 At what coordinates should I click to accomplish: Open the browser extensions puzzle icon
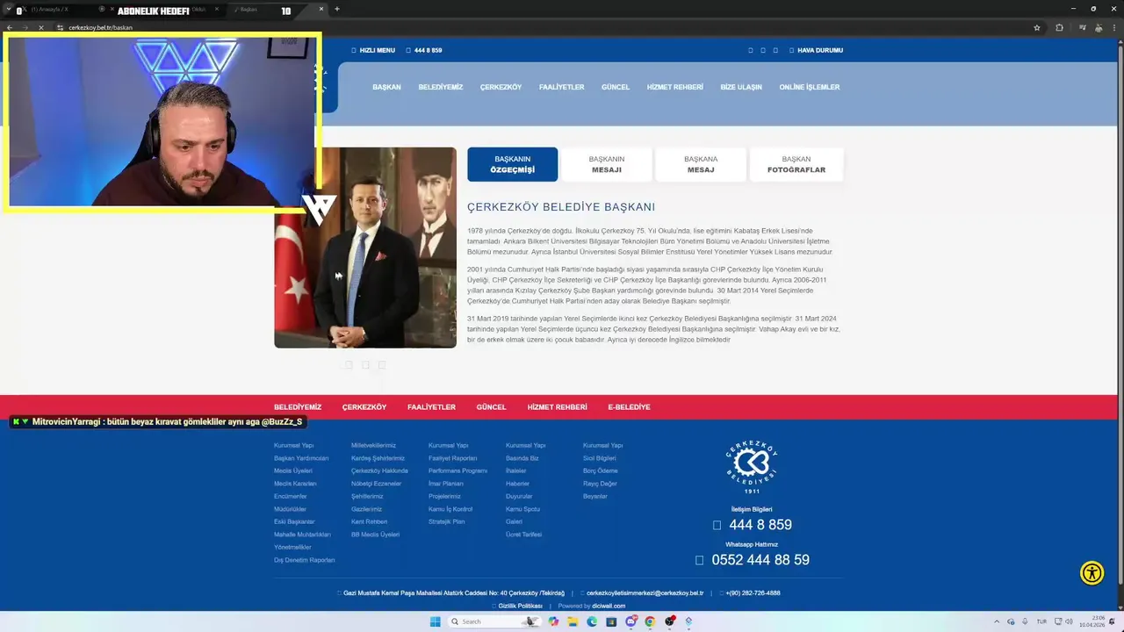[x=1059, y=27]
